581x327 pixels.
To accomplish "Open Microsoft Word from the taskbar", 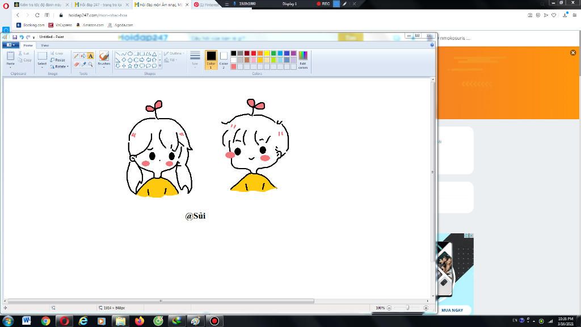I will tap(26, 321).
